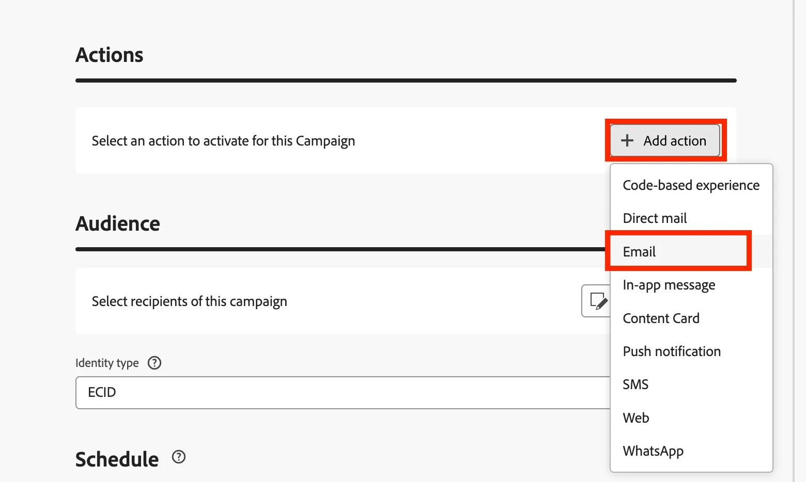The height and width of the screenshot is (482, 806).
Task: Choose the Content Card option
Action: [x=691, y=318]
